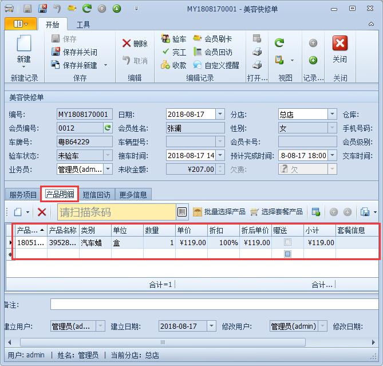Viewport: 383px width, 366px height.
Task: Click the 自定义提醒 custom reminder icon
Action: pos(197,65)
